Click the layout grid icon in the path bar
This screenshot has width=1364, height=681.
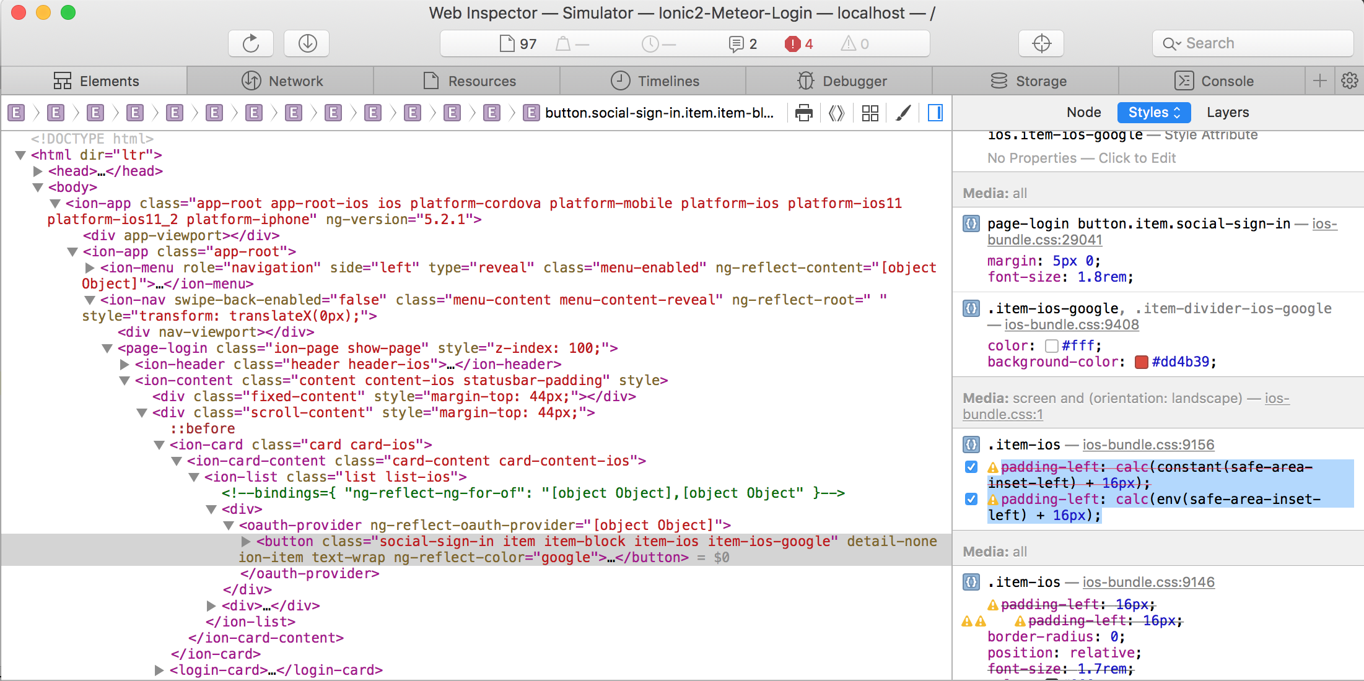(870, 113)
